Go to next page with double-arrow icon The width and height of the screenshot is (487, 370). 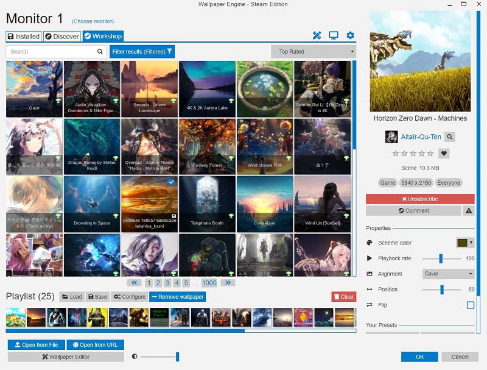click(x=227, y=283)
